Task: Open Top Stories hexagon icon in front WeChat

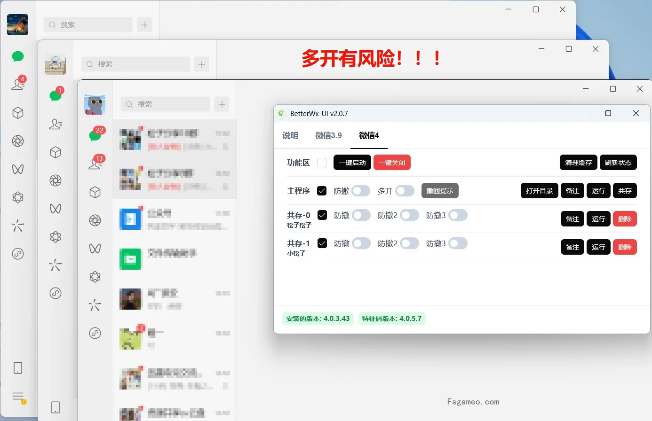Action: pyautogui.click(x=95, y=277)
